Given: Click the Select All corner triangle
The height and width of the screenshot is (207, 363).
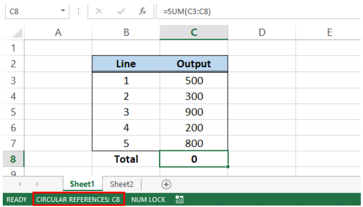Looking at the screenshot, I should [x=17, y=32].
